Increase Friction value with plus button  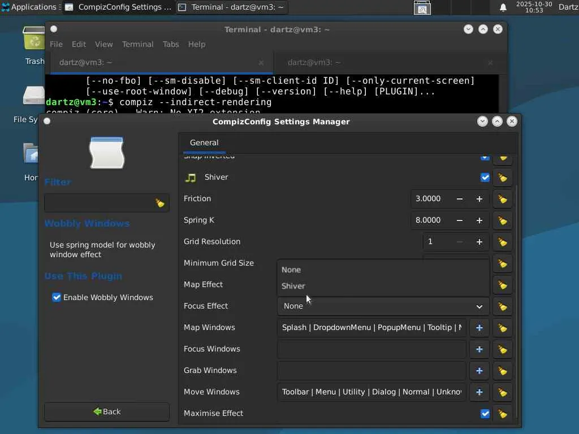point(479,199)
